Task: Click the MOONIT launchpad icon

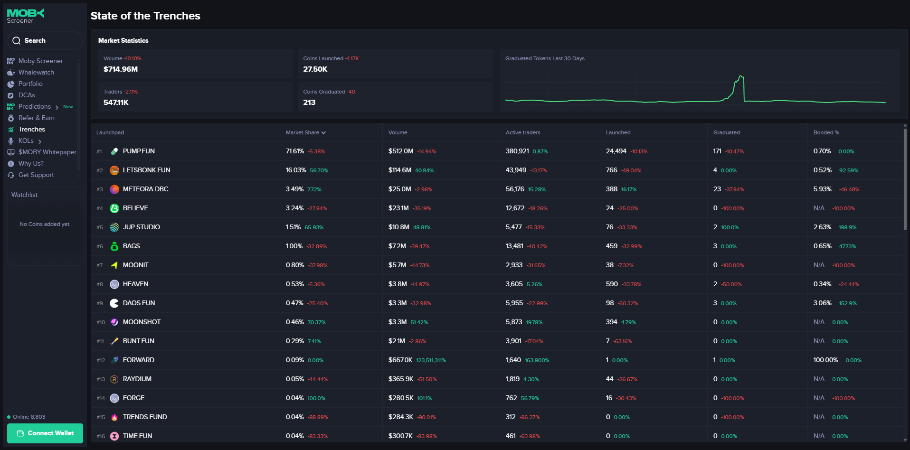Action: pos(114,265)
